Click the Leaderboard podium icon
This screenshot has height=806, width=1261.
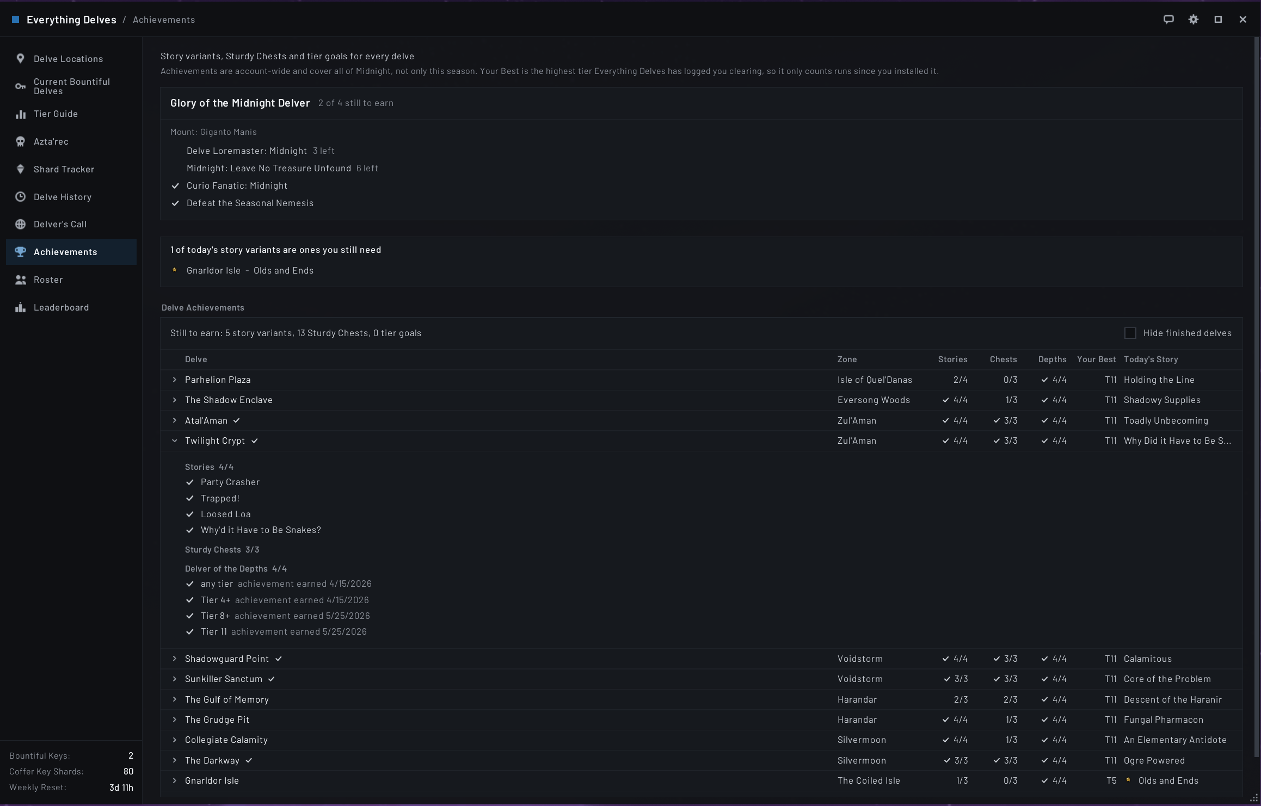click(x=20, y=307)
